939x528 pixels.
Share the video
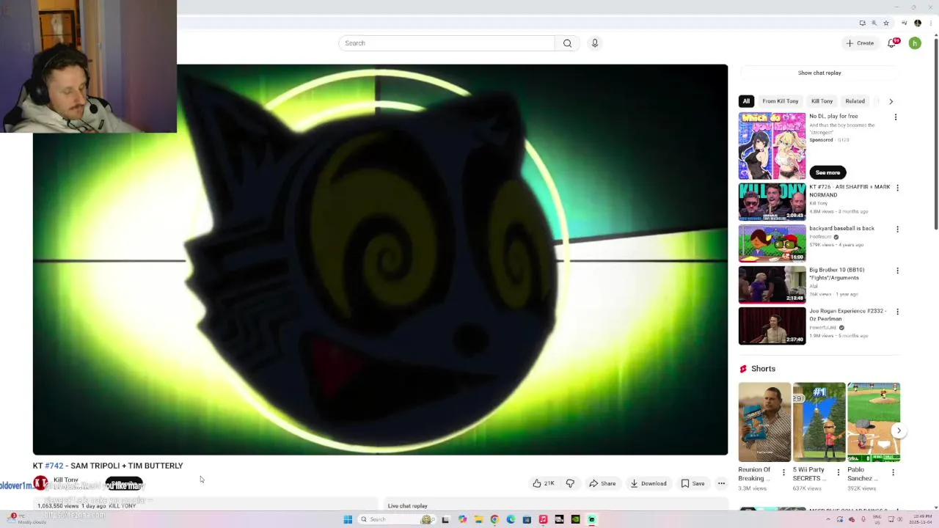coord(602,483)
